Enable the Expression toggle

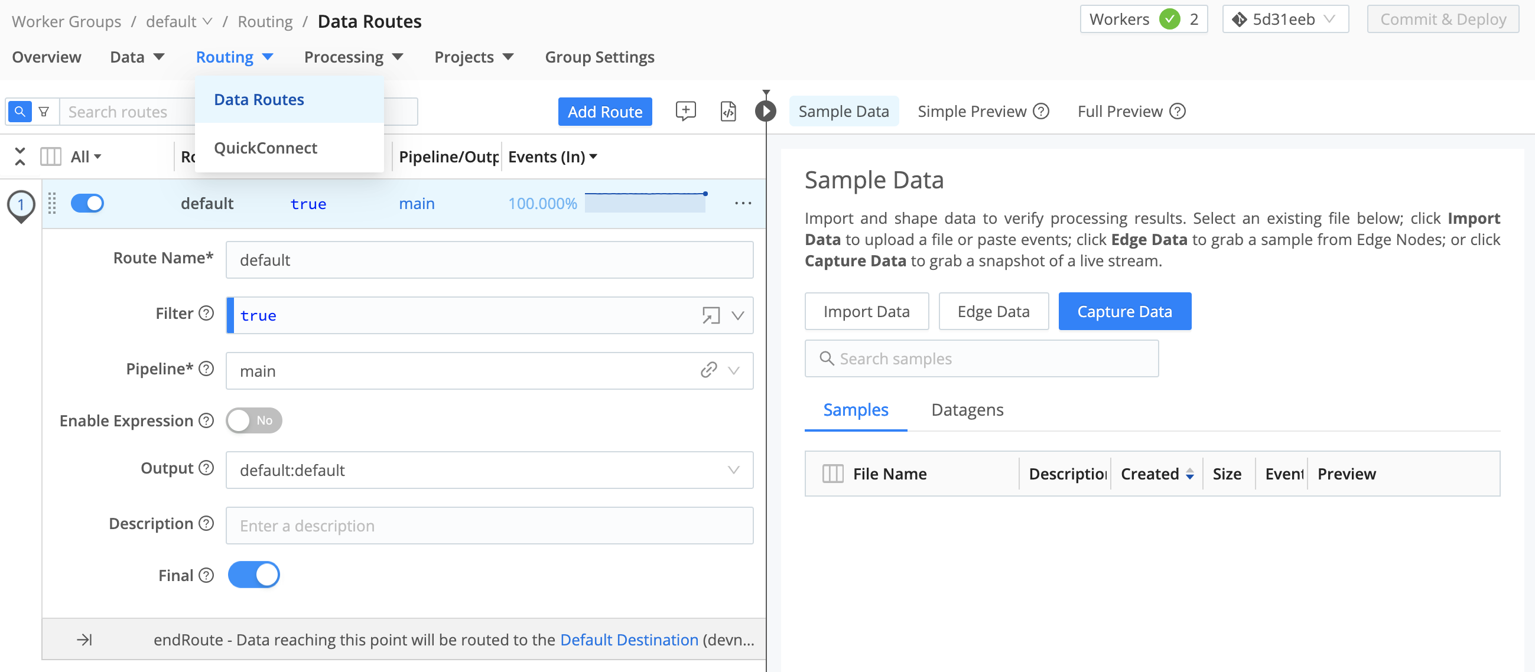coord(254,420)
